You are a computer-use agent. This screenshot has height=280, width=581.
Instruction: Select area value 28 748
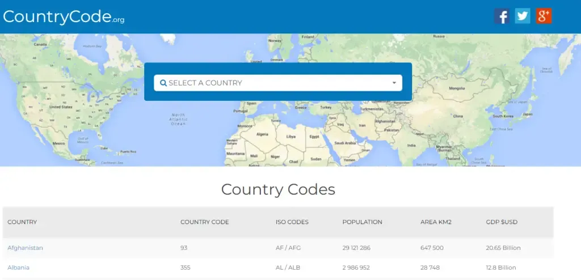430,268
